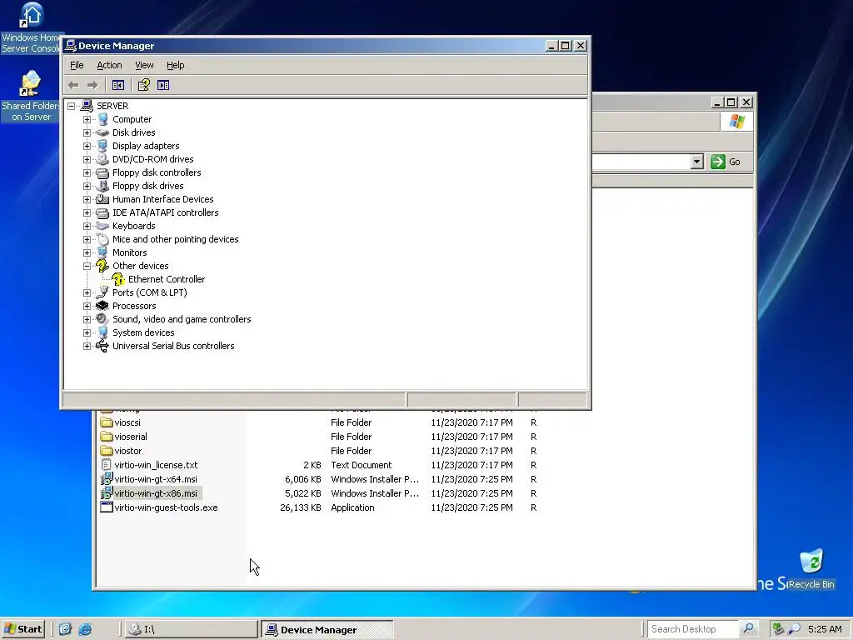Select the Computer category icon
853x640 pixels.
coord(102,119)
